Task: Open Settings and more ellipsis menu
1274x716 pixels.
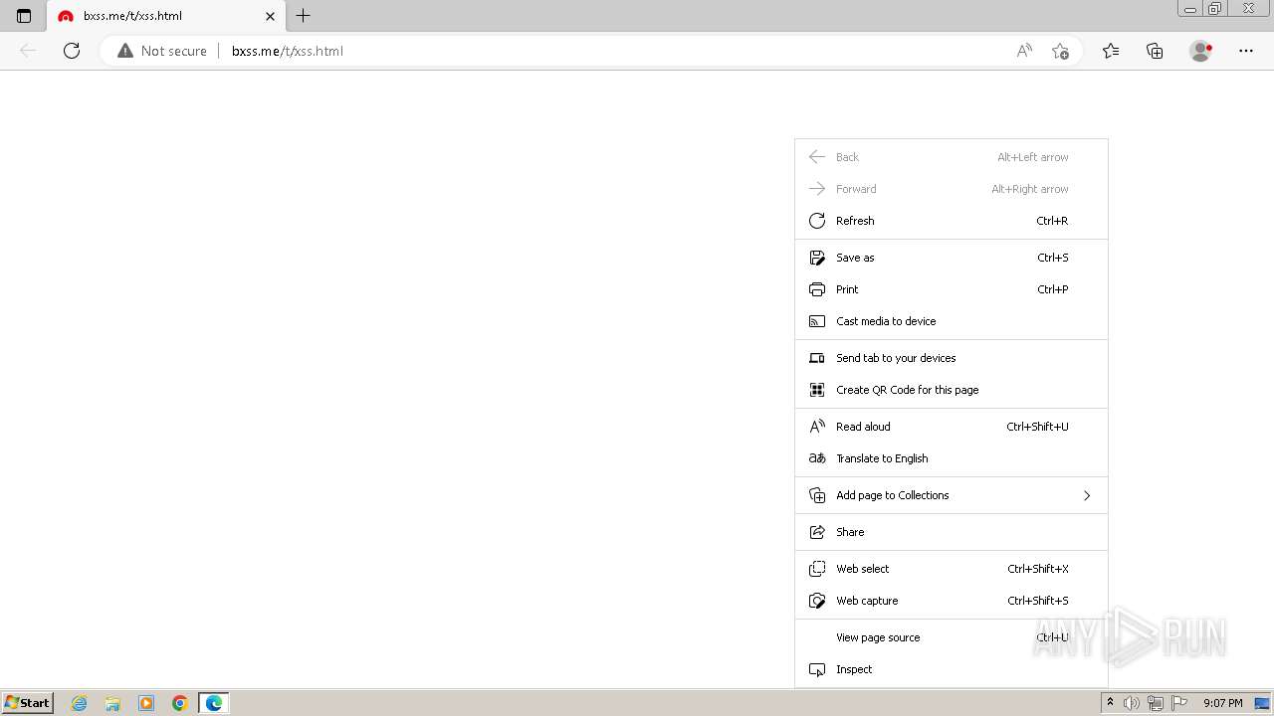Action: [x=1246, y=51]
